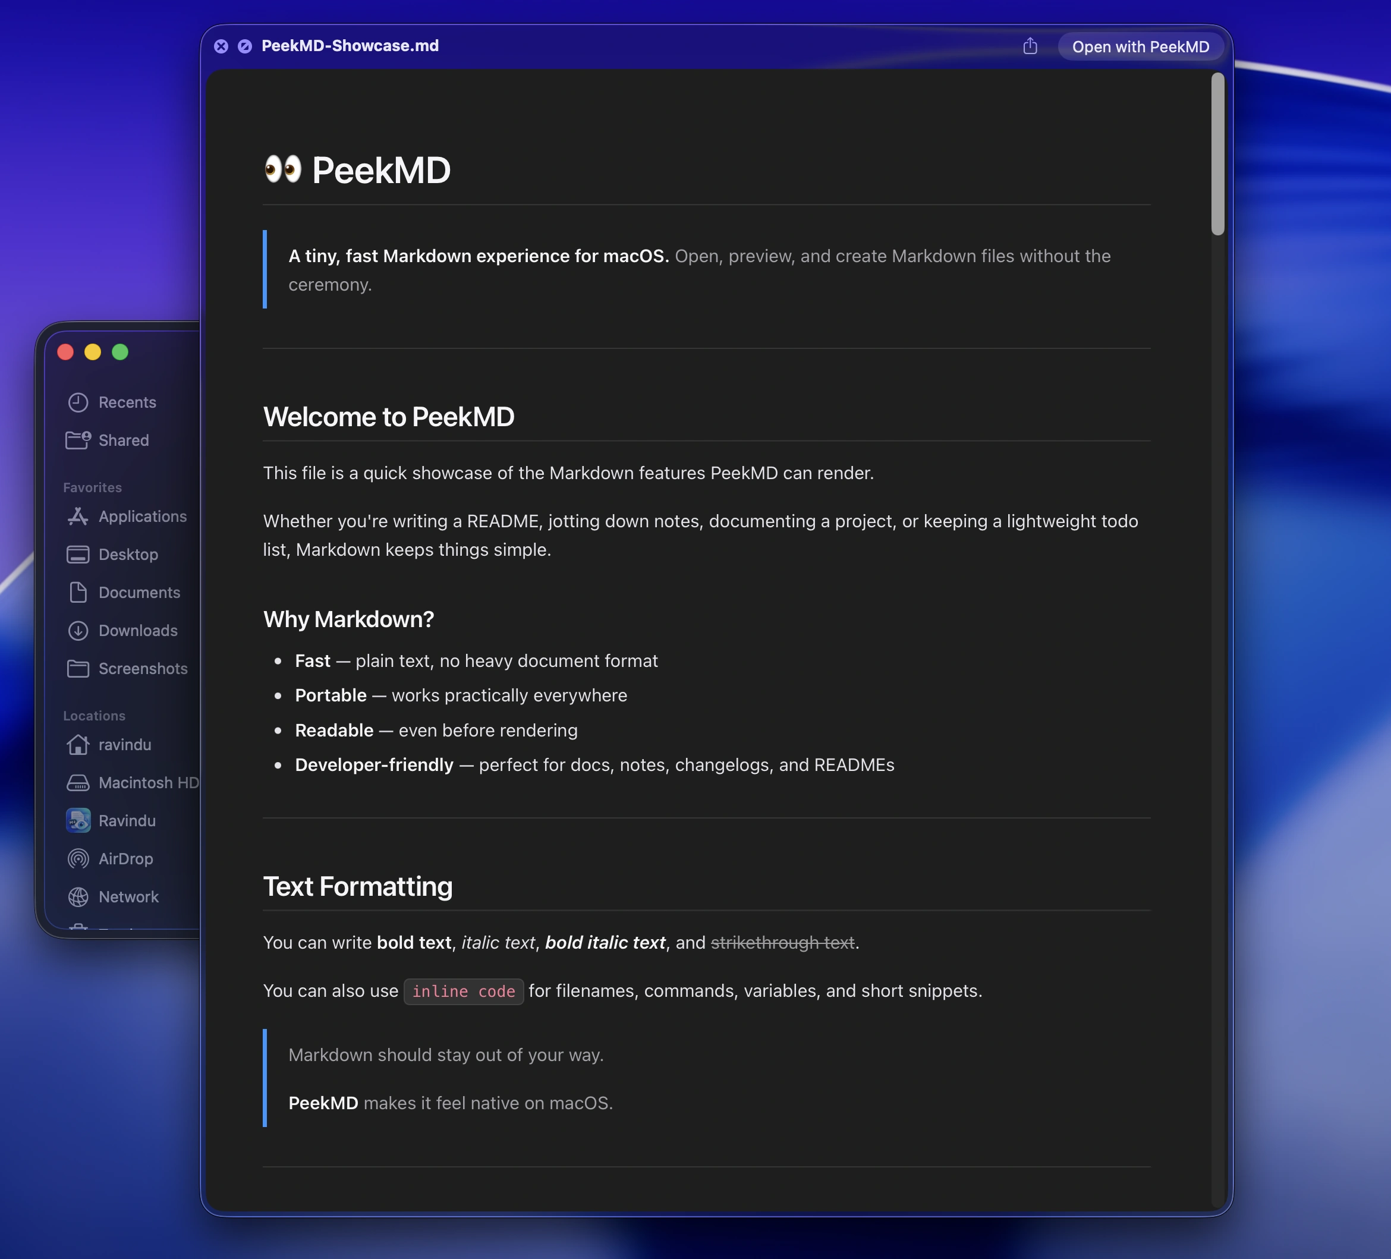Click the Welcome to PeekMD heading
Screen dimensions: 1391x1259
coord(388,417)
